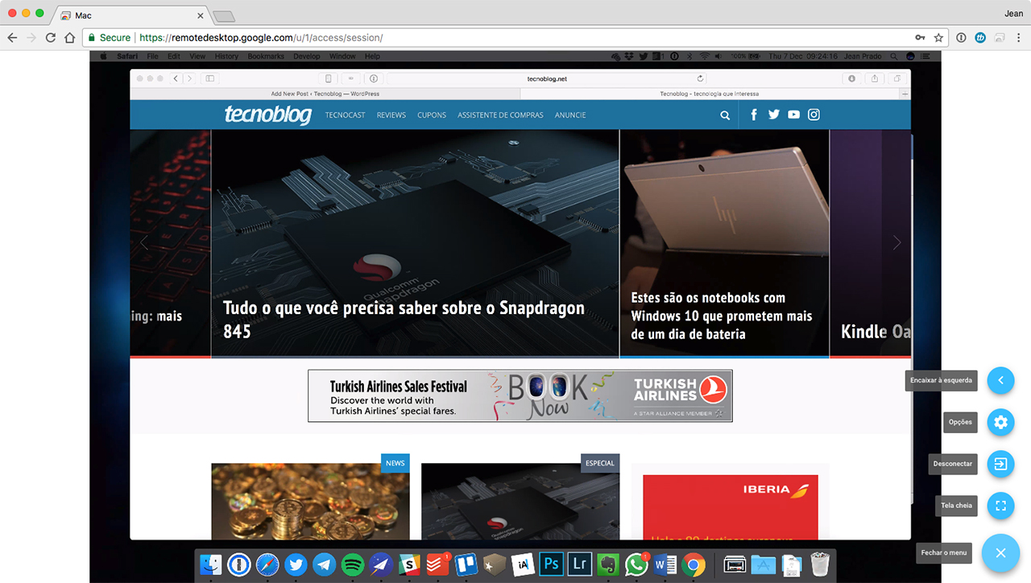Viewport: 1031px width, 583px height.
Task: Open the REVIEWS nav link
Action: pyautogui.click(x=391, y=115)
